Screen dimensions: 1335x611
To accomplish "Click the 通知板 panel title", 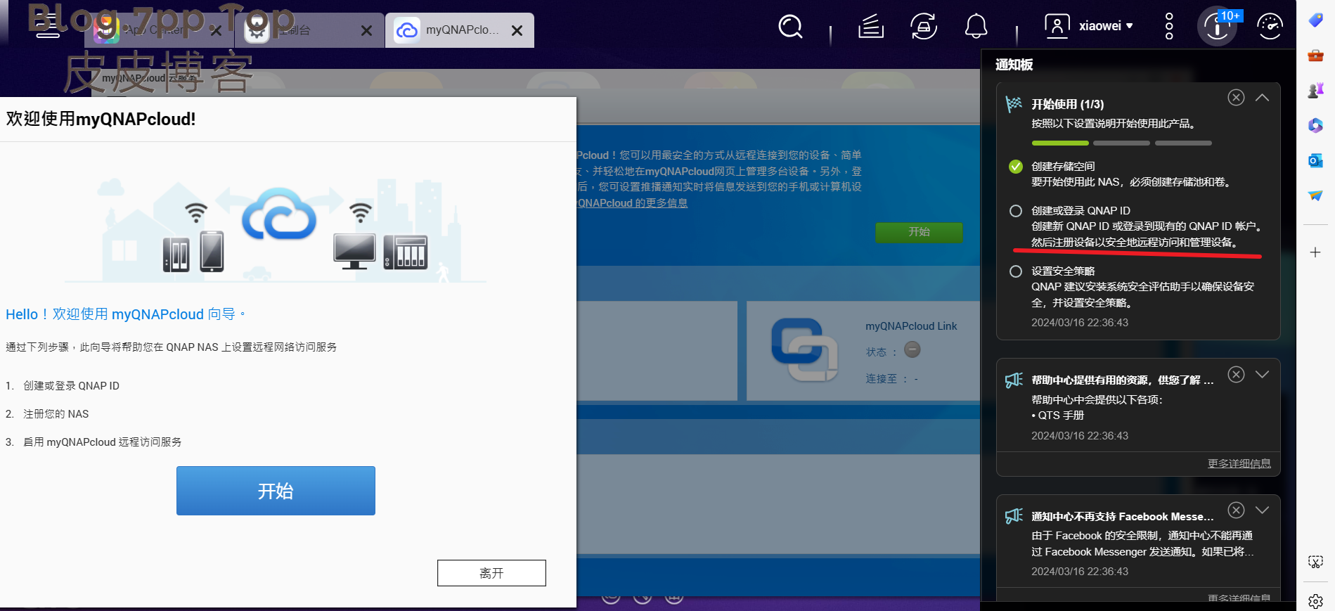I will [1014, 65].
